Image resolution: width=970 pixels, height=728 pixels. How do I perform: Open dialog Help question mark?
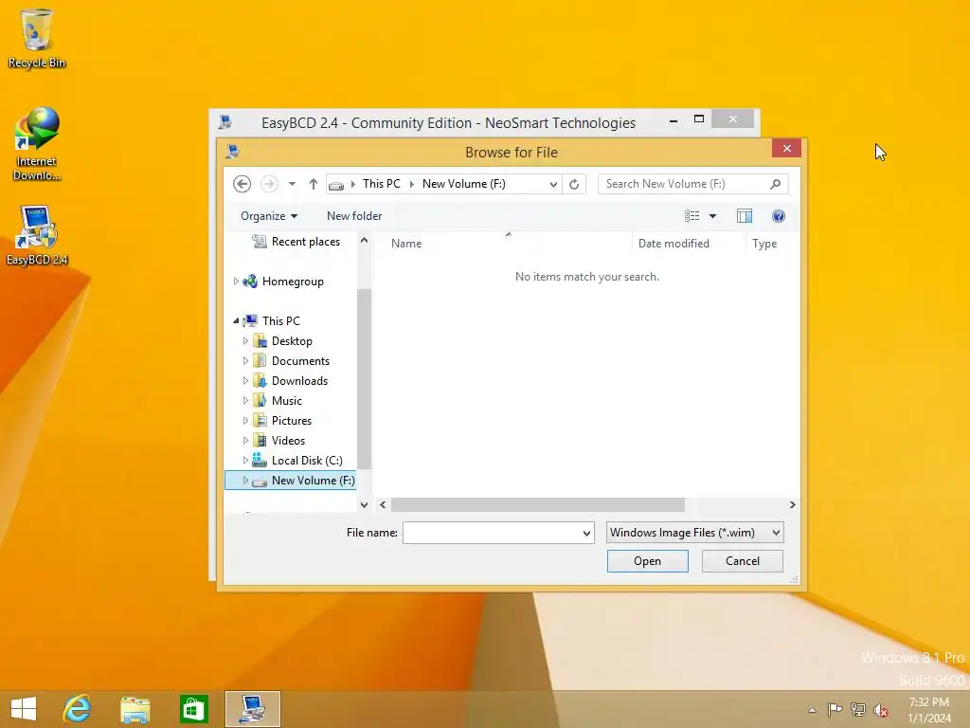point(779,215)
